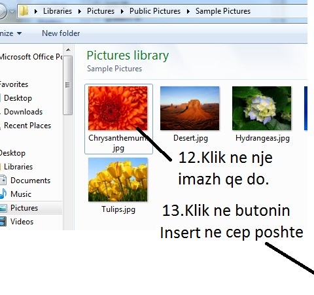
Task: Open the Organize dropdown arrow
Action: 19,33
